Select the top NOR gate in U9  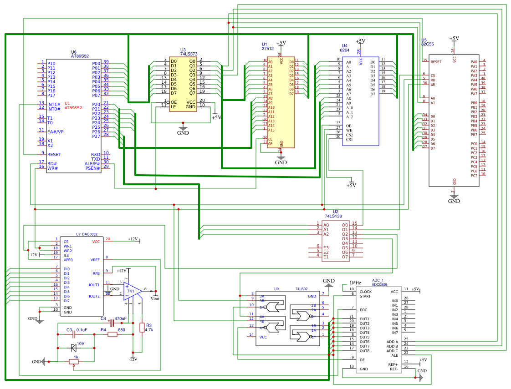[x=272, y=308]
